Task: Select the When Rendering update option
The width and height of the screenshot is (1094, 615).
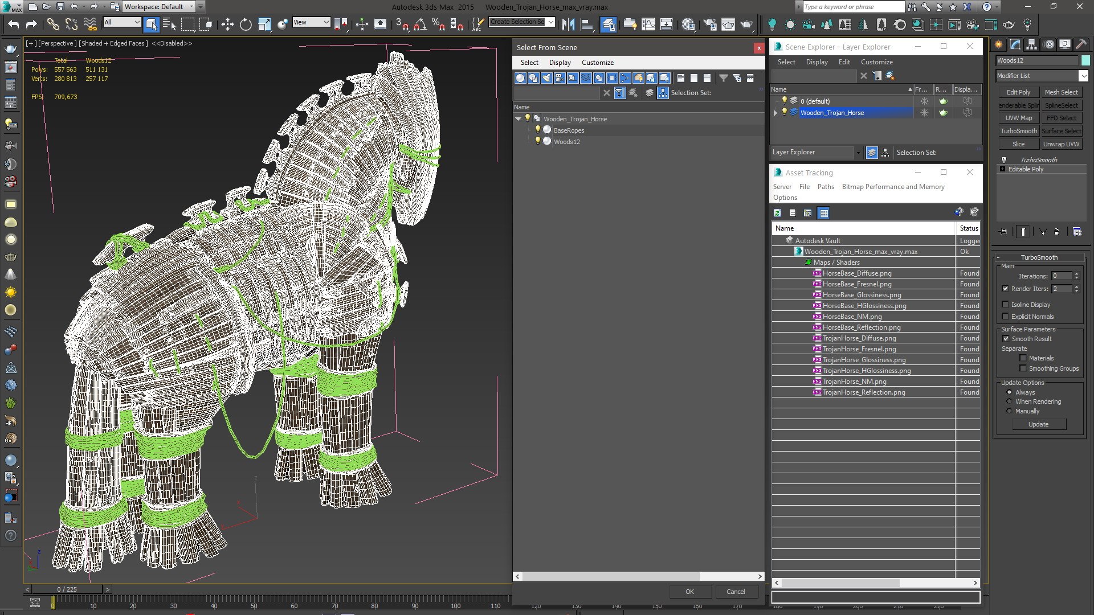Action: (1009, 401)
